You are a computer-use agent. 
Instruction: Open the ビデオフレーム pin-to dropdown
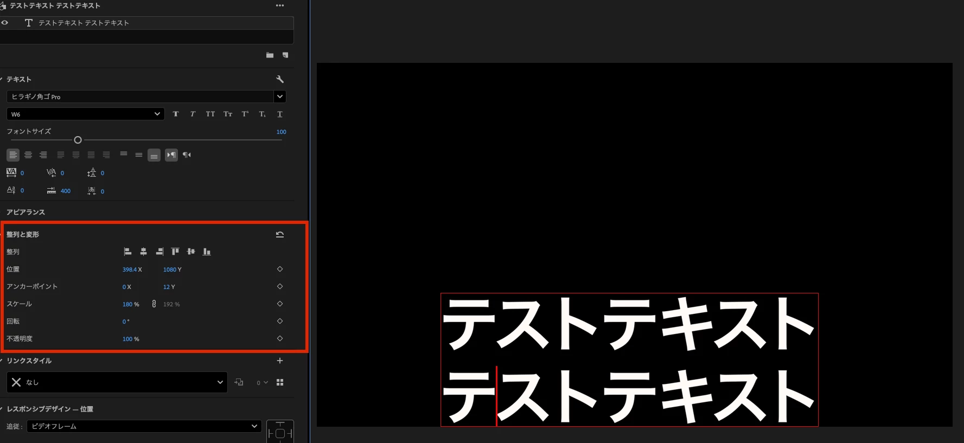[144, 426]
